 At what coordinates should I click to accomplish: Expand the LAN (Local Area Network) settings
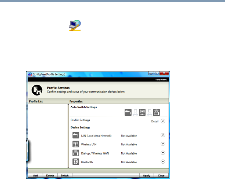pos(163,135)
